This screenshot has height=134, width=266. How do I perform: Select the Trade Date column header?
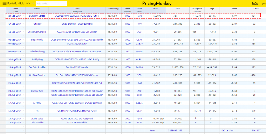(16, 10)
